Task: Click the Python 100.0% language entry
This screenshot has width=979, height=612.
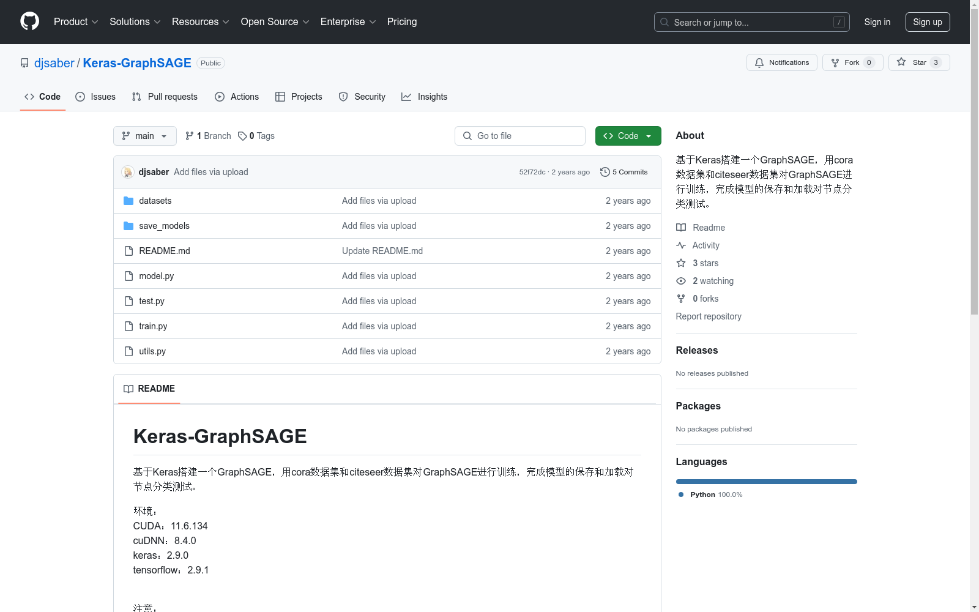Action: coord(710,494)
